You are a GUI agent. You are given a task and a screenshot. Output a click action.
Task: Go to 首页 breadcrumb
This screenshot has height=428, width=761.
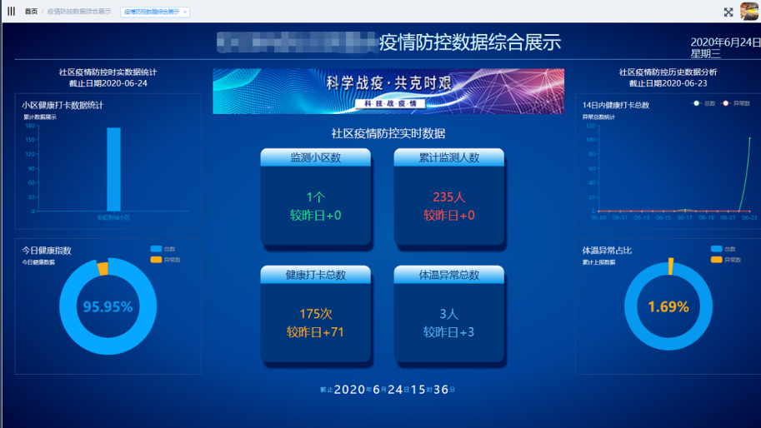31,12
